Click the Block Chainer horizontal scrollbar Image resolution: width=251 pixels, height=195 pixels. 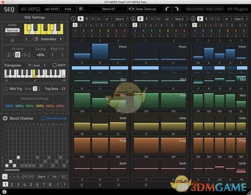click(12, 170)
